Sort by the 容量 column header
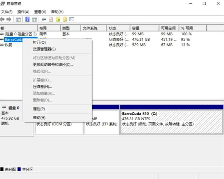 click(x=145, y=28)
